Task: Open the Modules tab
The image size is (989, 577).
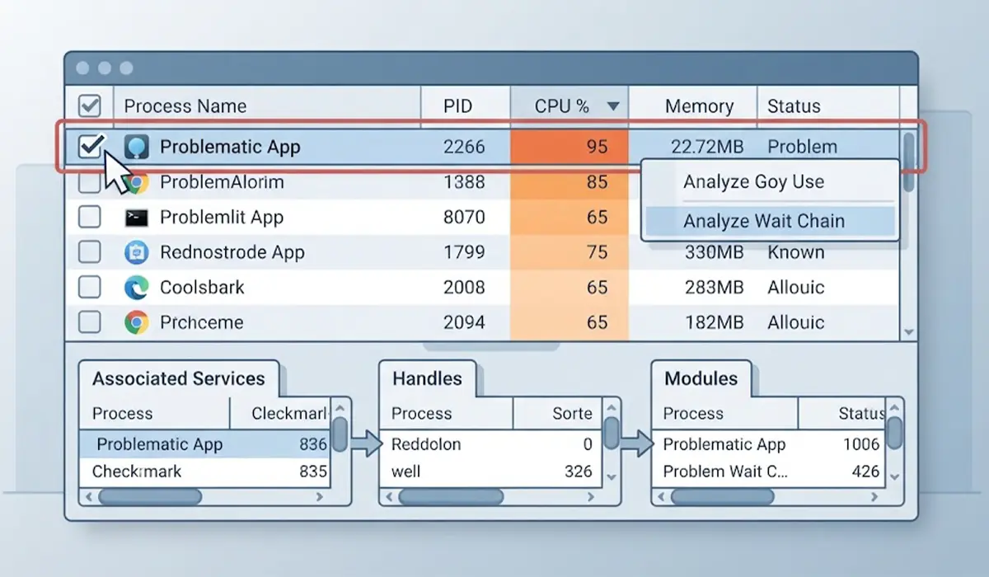Action: (x=701, y=379)
